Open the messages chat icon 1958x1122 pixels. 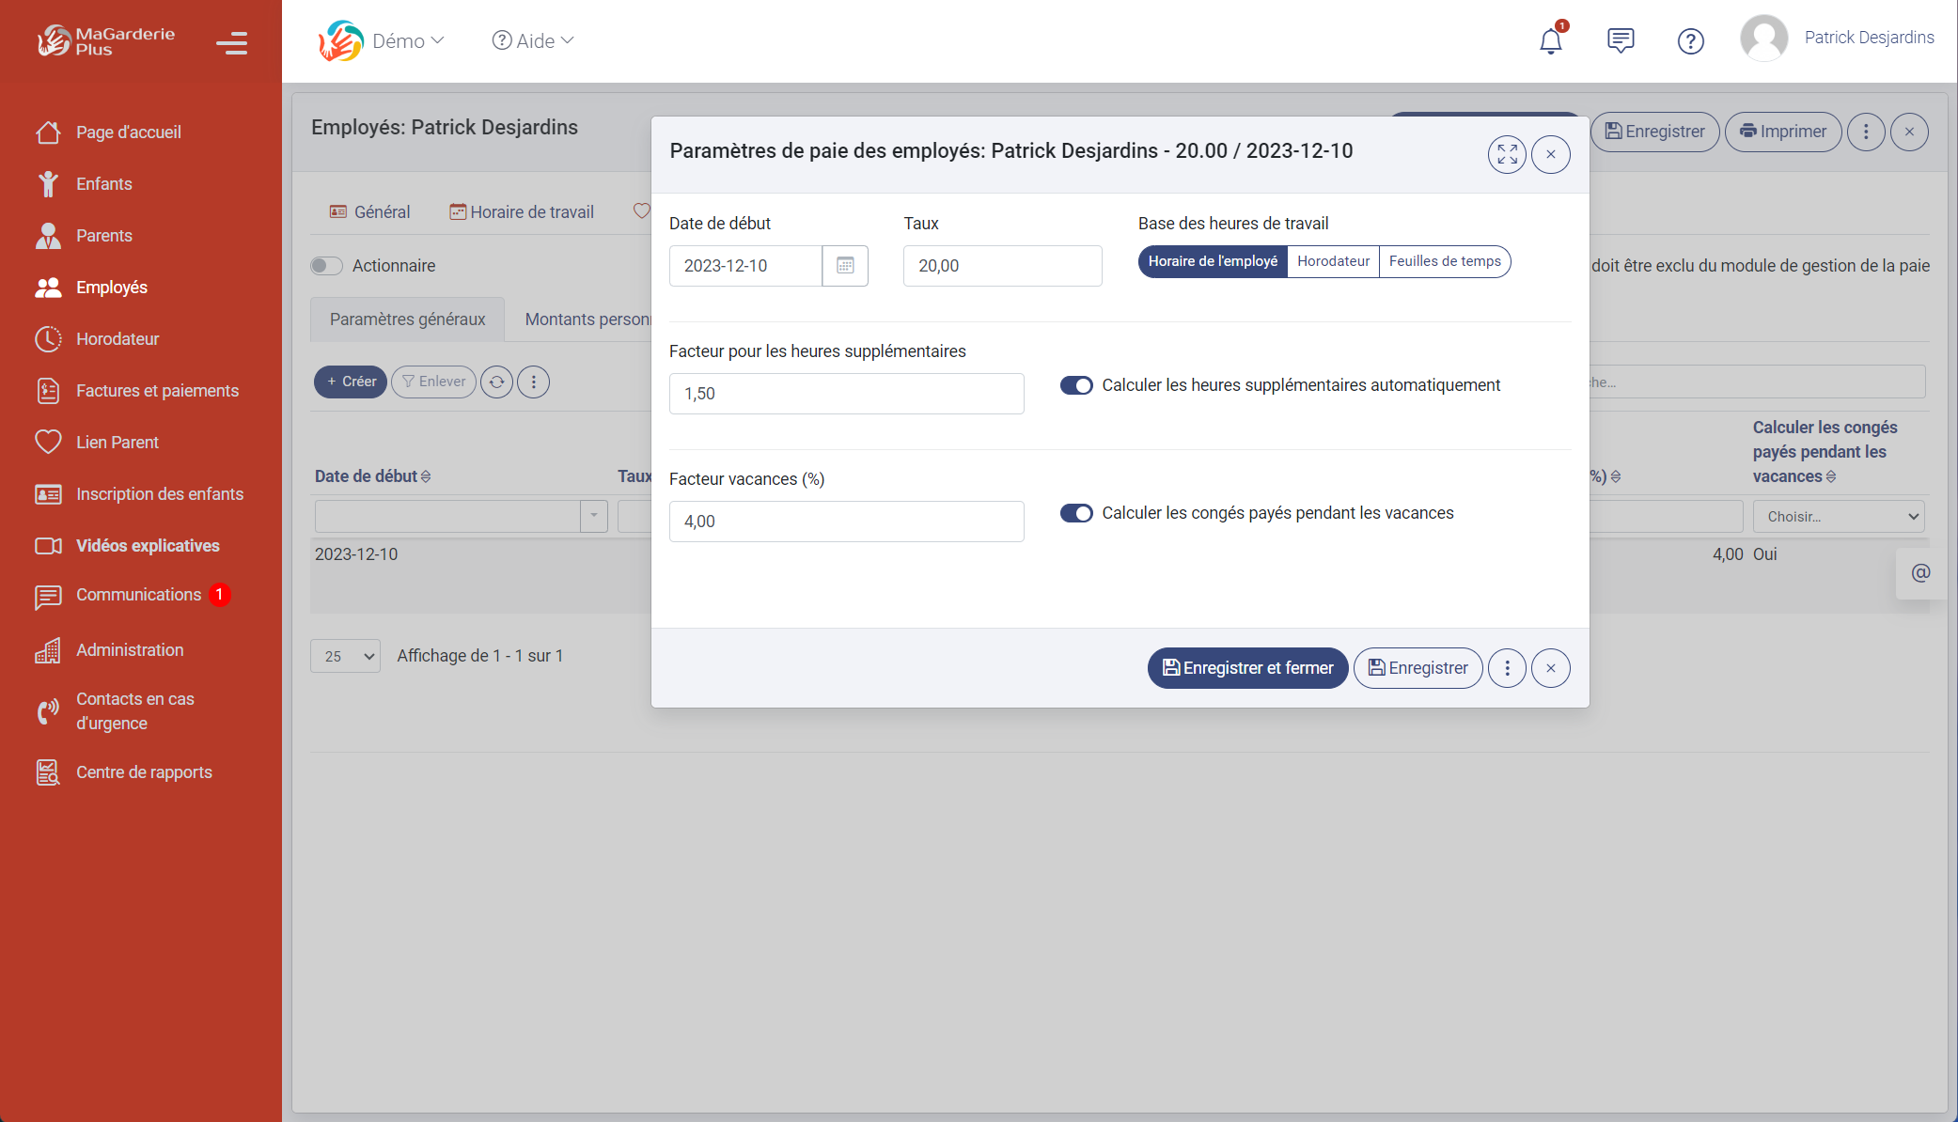(x=1621, y=40)
